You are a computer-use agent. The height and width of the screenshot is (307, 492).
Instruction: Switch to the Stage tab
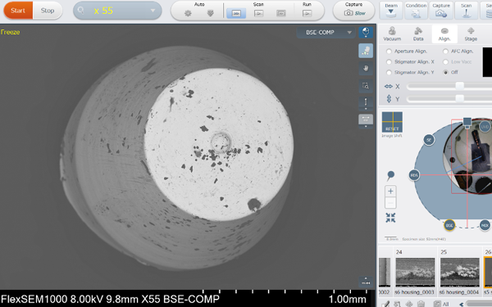(471, 34)
